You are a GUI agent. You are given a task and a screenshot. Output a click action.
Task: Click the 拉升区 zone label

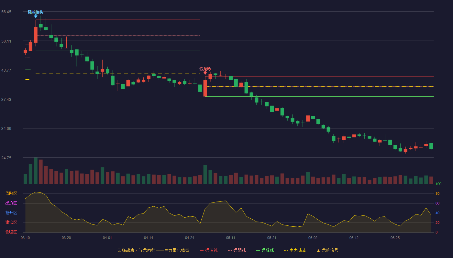point(11,213)
